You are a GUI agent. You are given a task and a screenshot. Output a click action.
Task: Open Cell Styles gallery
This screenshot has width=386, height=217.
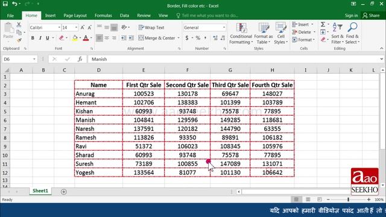(281, 34)
